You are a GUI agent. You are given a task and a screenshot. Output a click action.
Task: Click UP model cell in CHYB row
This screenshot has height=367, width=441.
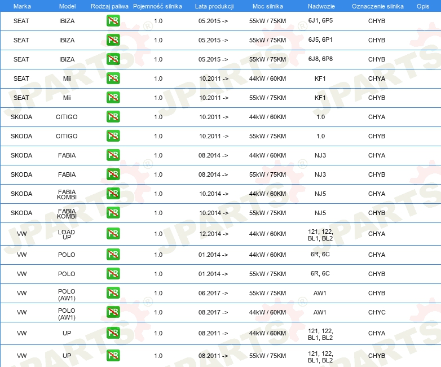(67, 356)
